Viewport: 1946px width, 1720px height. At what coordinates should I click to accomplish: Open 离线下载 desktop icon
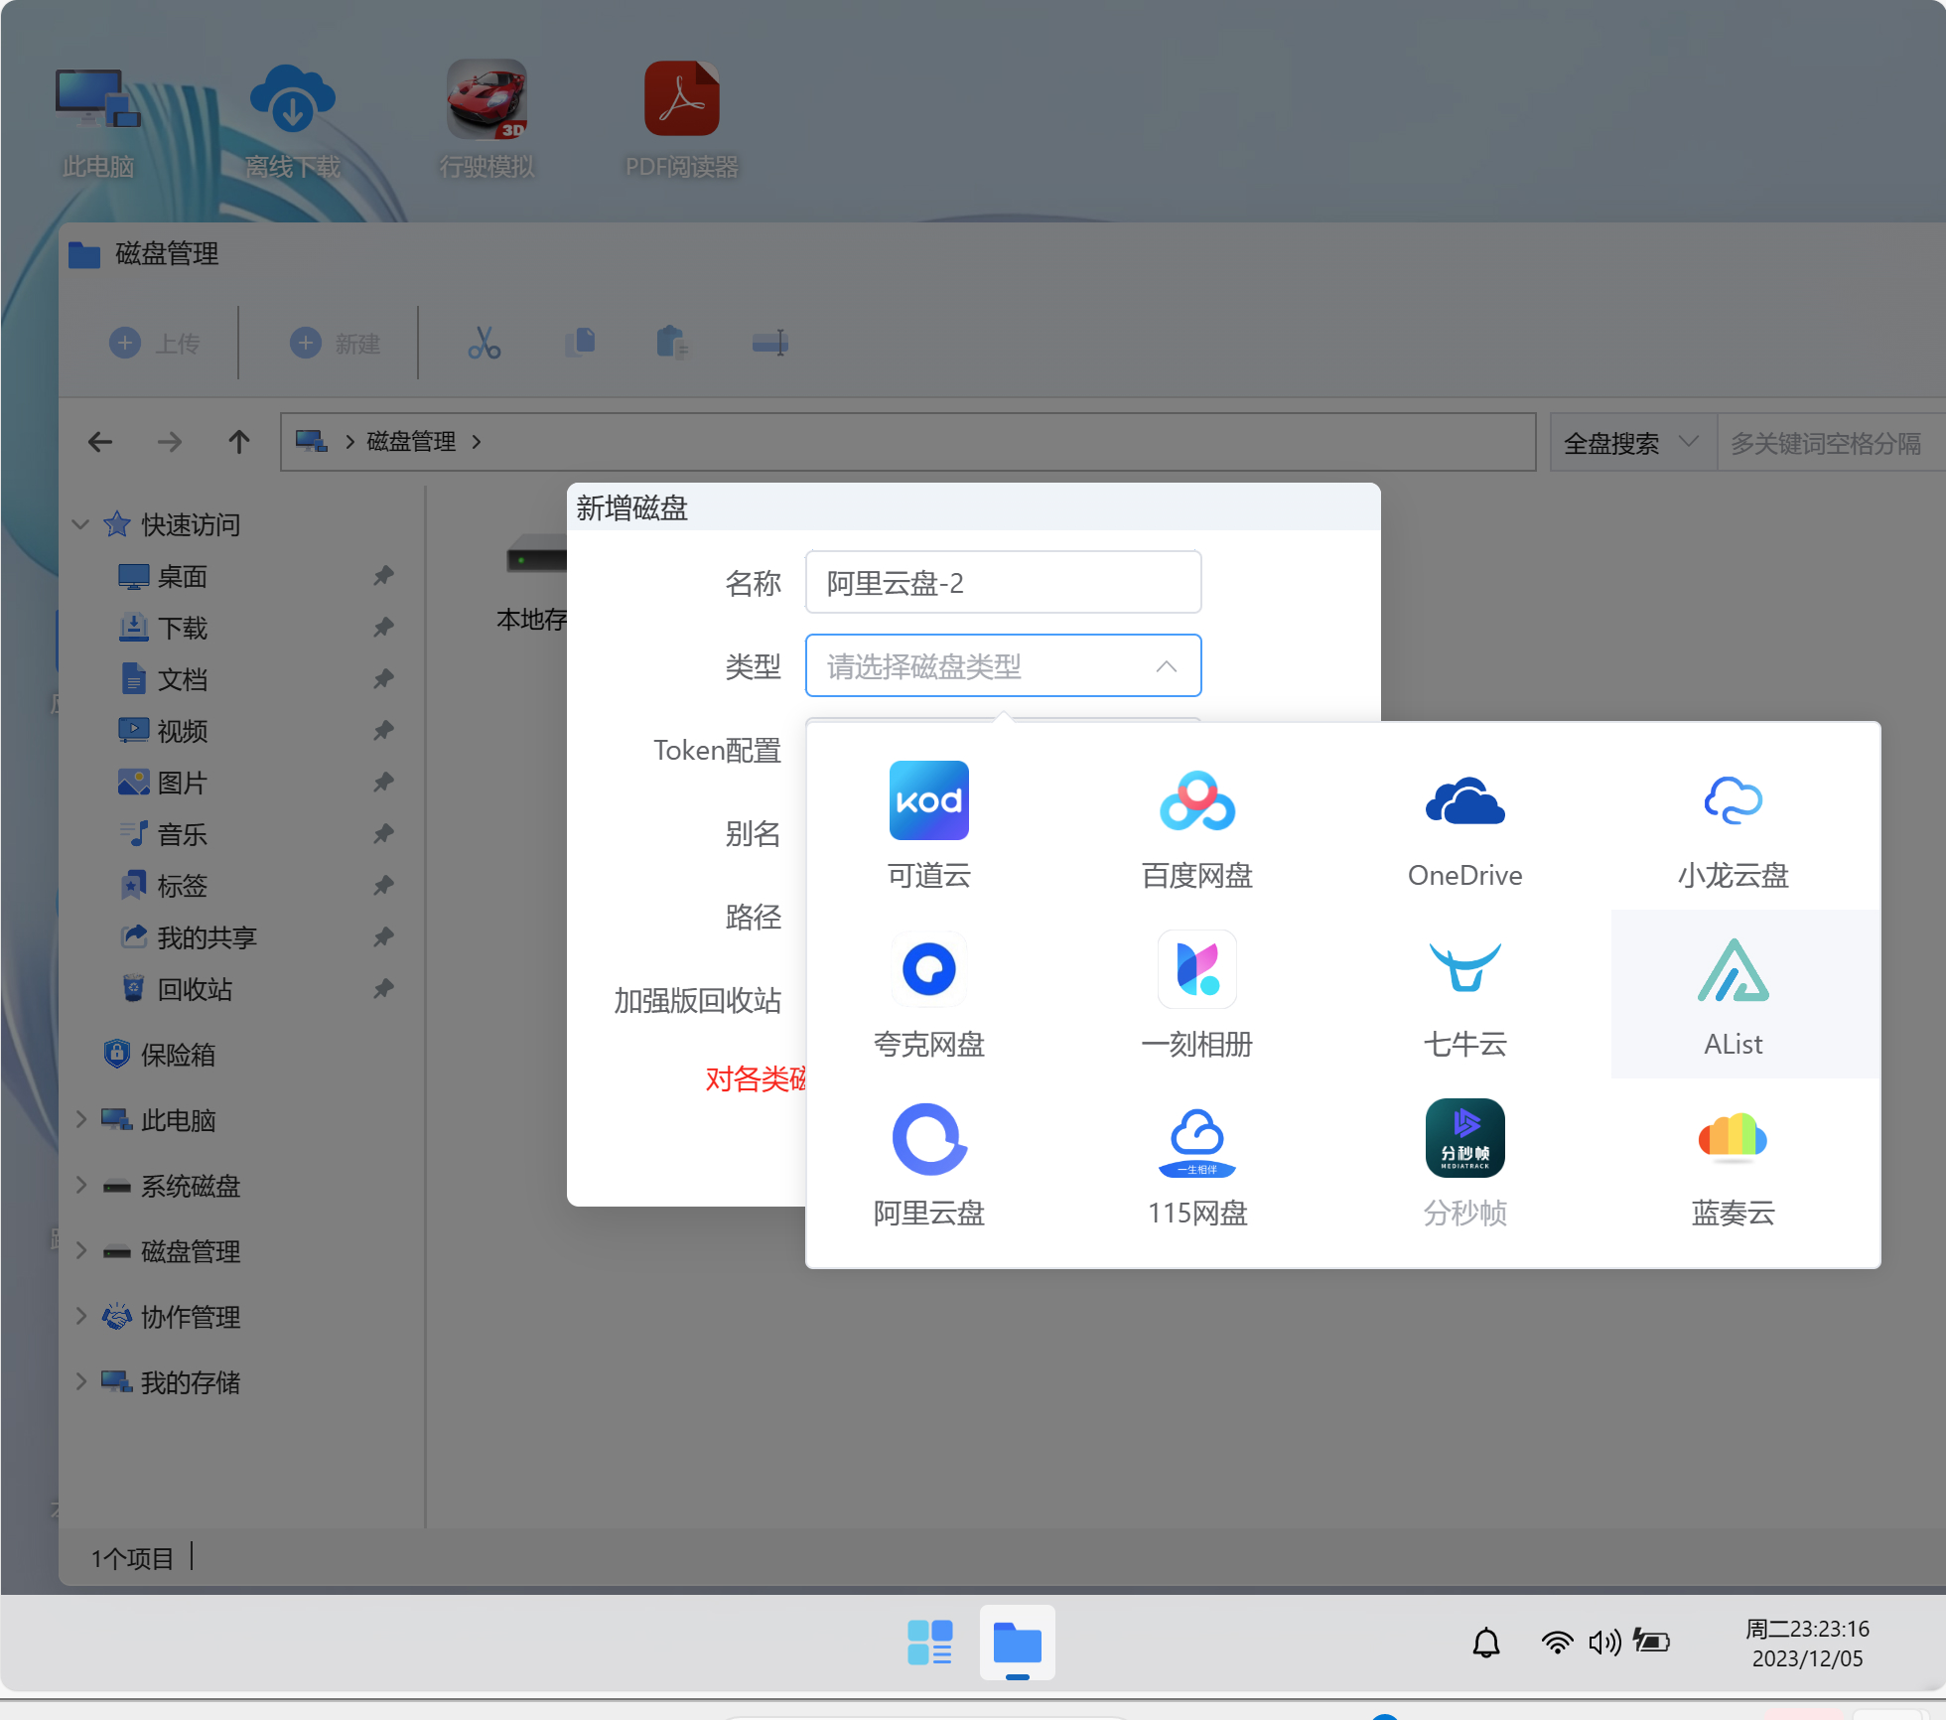click(292, 121)
